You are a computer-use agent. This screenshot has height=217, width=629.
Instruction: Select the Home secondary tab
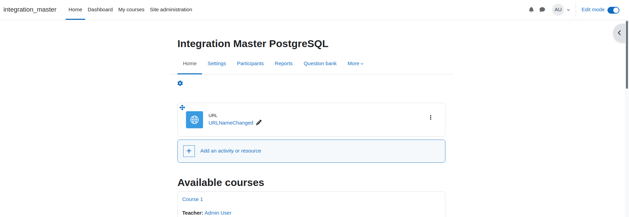click(x=190, y=63)
